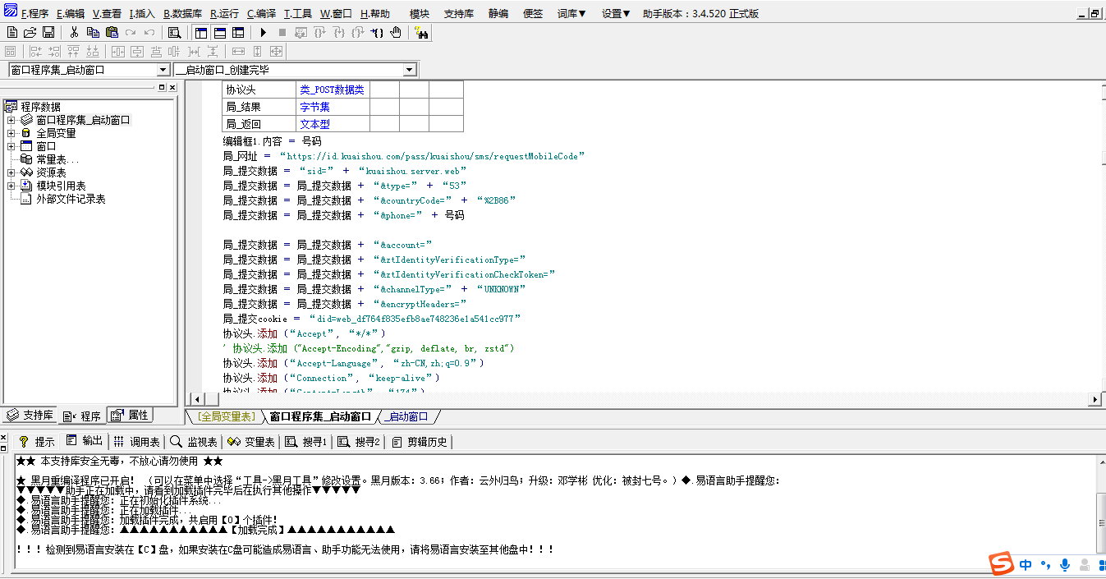This screenshot has height=579, width=1106.
Task: Click the Cut scissors icon
Action: (74, 33)
